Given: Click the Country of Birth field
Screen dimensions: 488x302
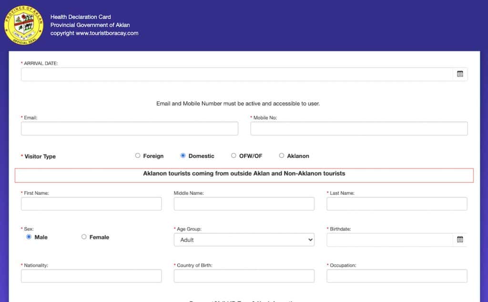Looking at the screenshot, I should tap(244, 276).
